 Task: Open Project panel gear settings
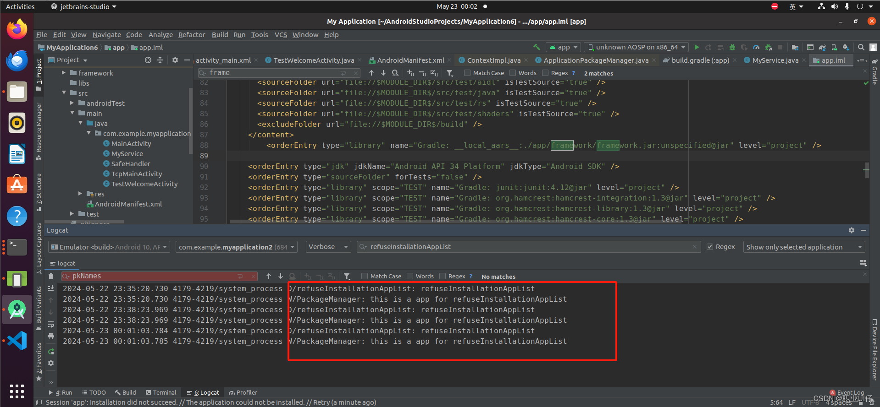tap(175, 60)
